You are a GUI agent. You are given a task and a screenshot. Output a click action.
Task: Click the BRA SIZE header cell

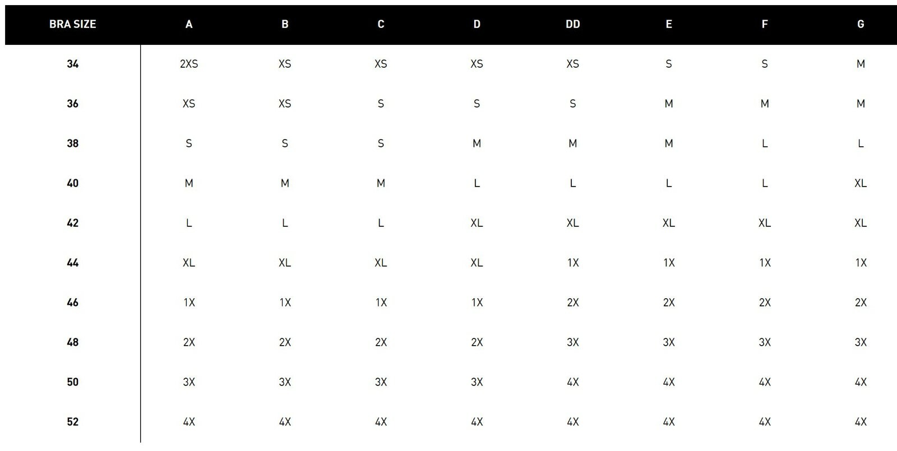73,24
